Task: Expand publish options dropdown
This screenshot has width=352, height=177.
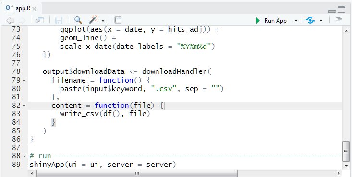Action: point(321,21)
